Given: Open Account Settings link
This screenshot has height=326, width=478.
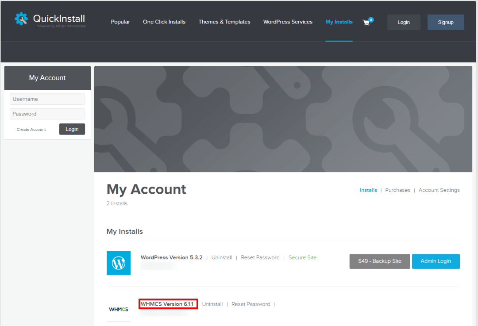Looking at the screenshot, I should (439, 190).
